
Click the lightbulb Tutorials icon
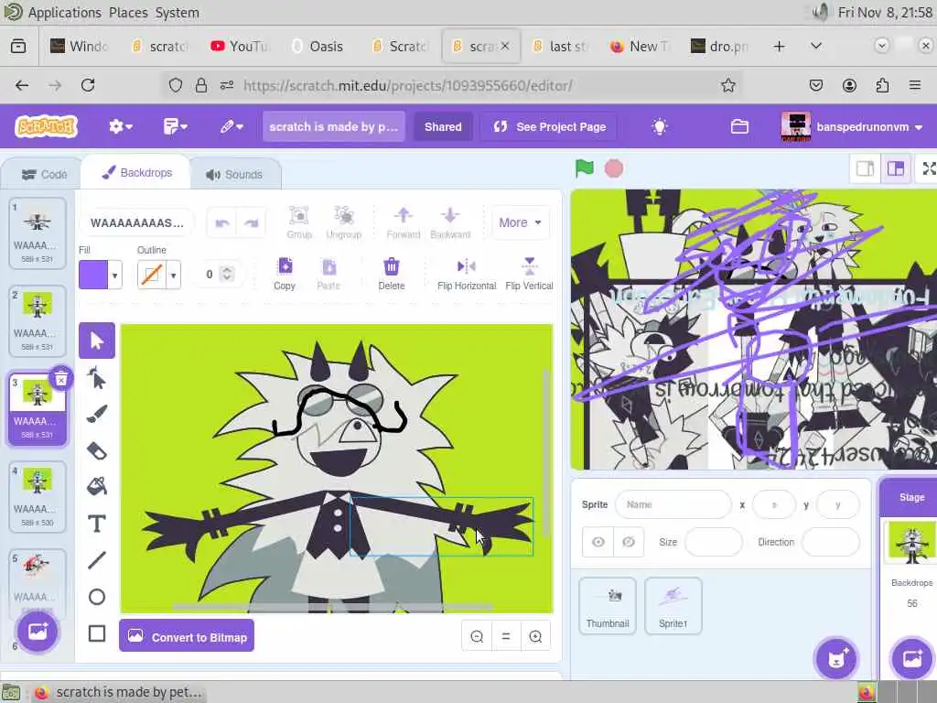point(659,126)
